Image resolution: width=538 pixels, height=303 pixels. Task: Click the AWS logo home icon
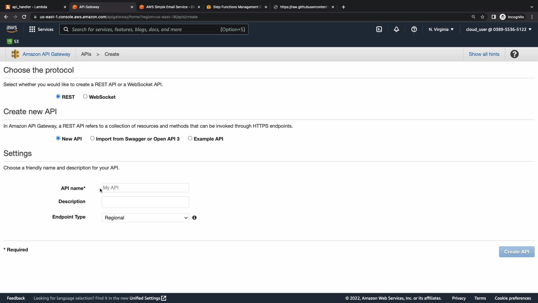[12, 29]
